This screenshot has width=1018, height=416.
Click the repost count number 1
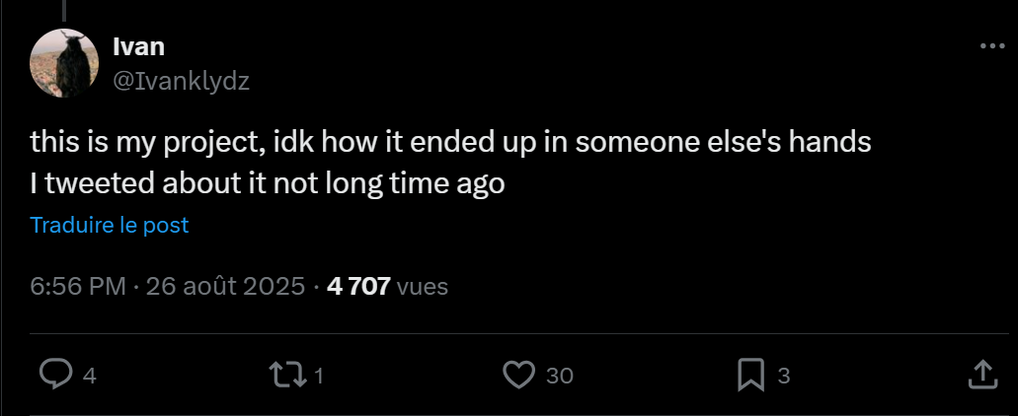pos(319,375)
